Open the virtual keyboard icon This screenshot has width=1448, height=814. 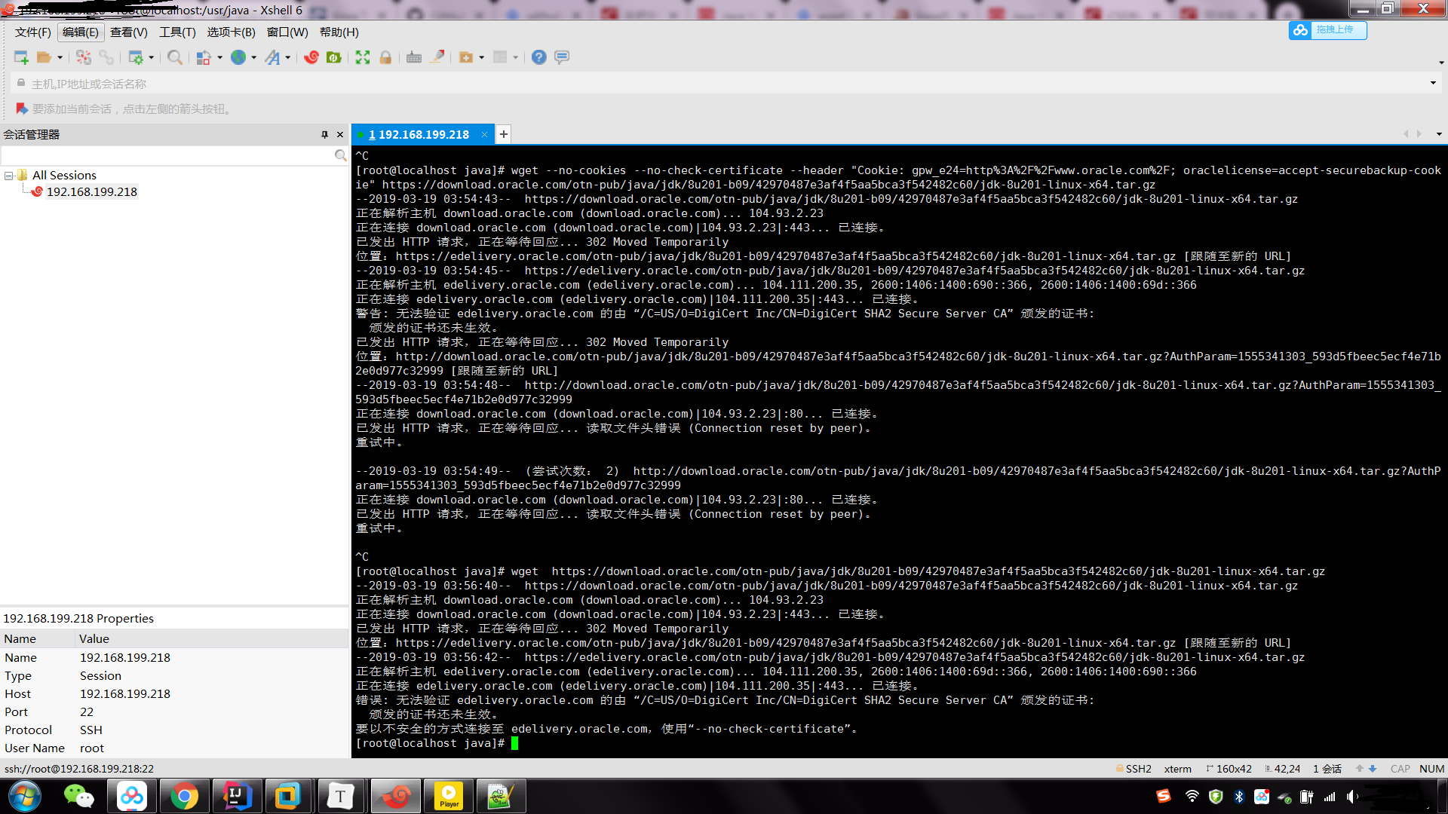(413, 57)
